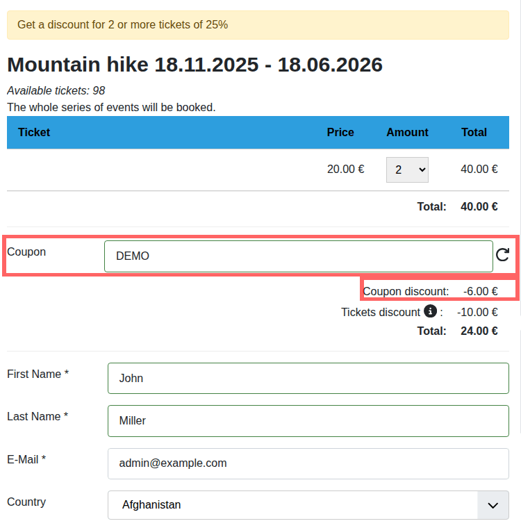Click the Coupon field label
Screen dimensions: 521x528
click(x=26, y=251)
